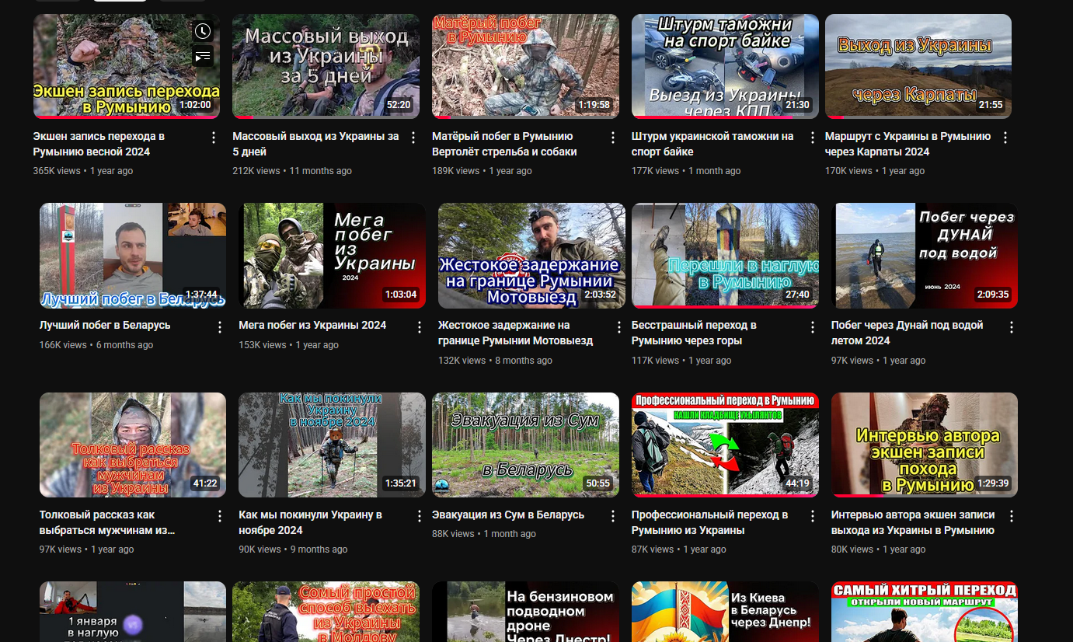Open title 'Маршрут с Украины в Румынию через Карпаты'
Image resolution: width=1073 pixels, height=642 pixels.
(x=908, y=144)
